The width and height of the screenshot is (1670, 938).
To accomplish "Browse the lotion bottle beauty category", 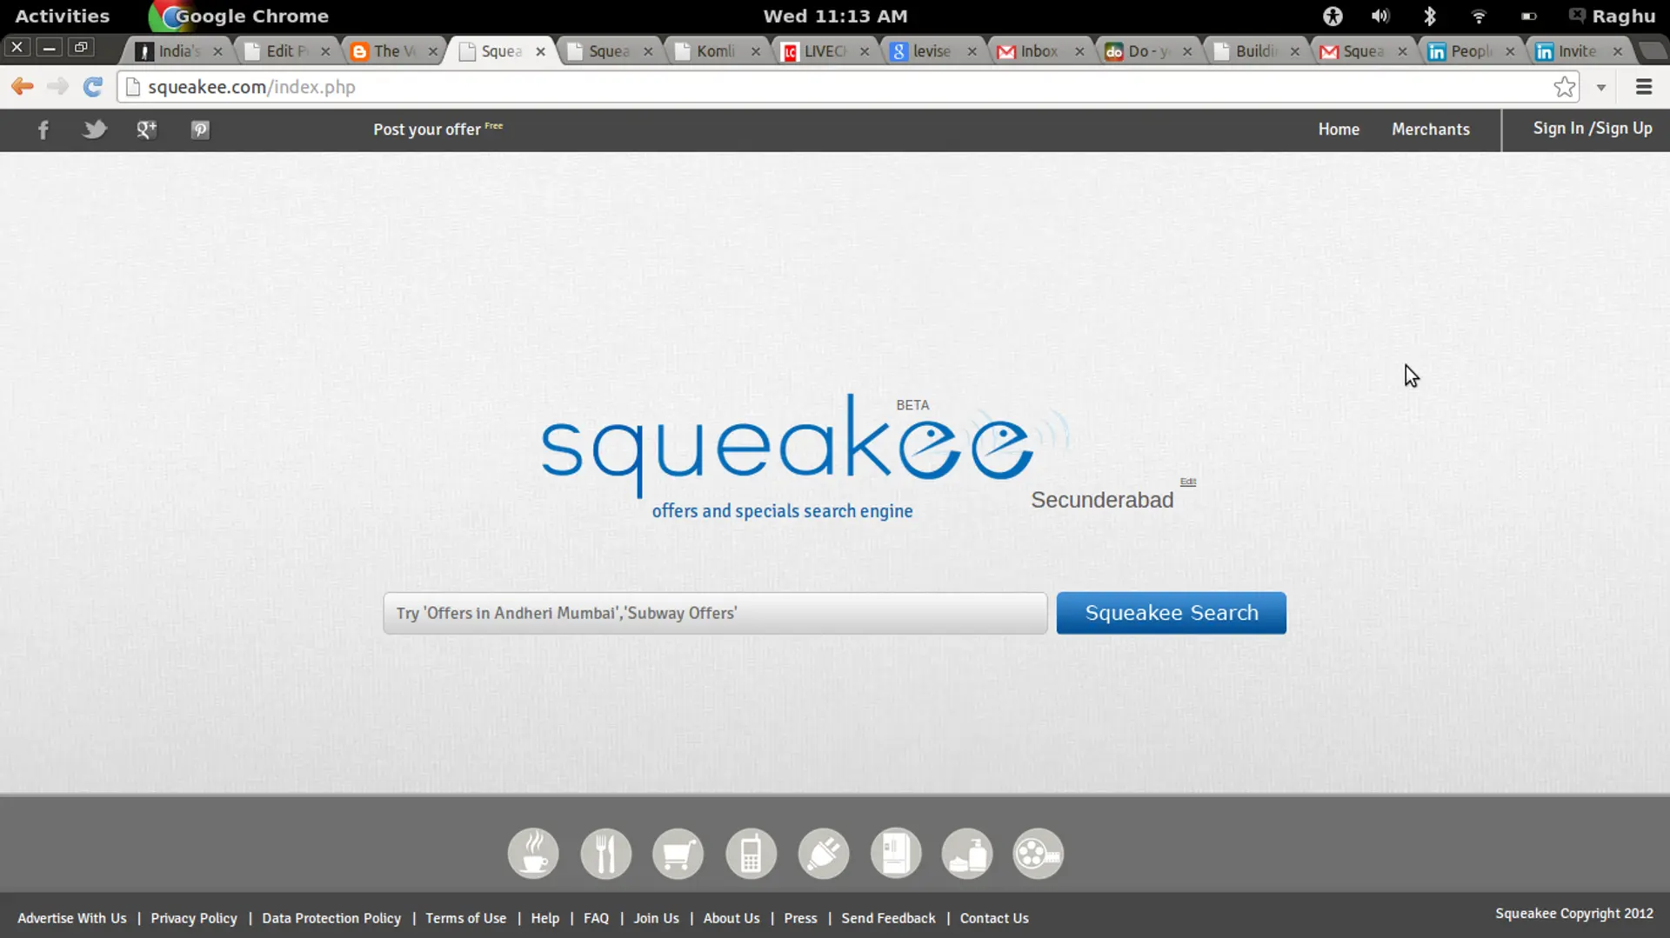I will click(967, 853).
